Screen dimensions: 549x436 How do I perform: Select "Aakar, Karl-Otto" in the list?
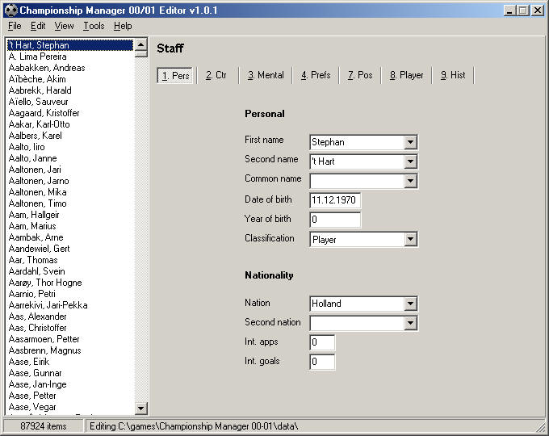[x=70, y=124]
